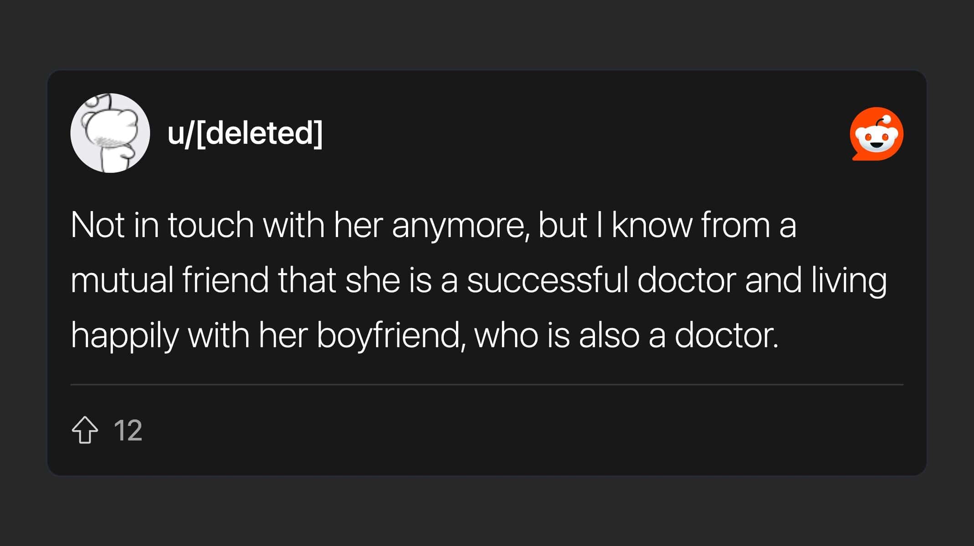Viewport: 974px width, 546px height.
Task: Click the word "who" in the last line
Action: (506, 335)
